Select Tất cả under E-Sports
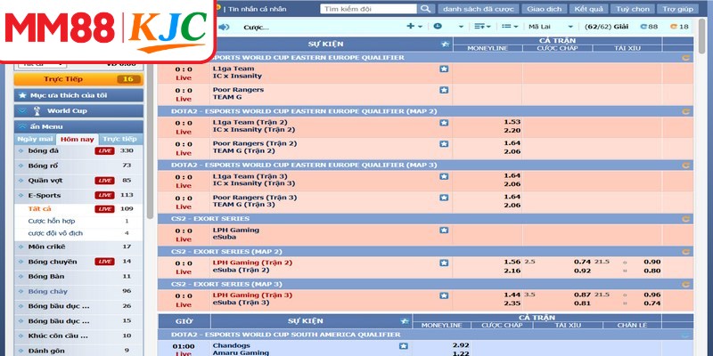713x356 pixels. (x=40, y=209)
